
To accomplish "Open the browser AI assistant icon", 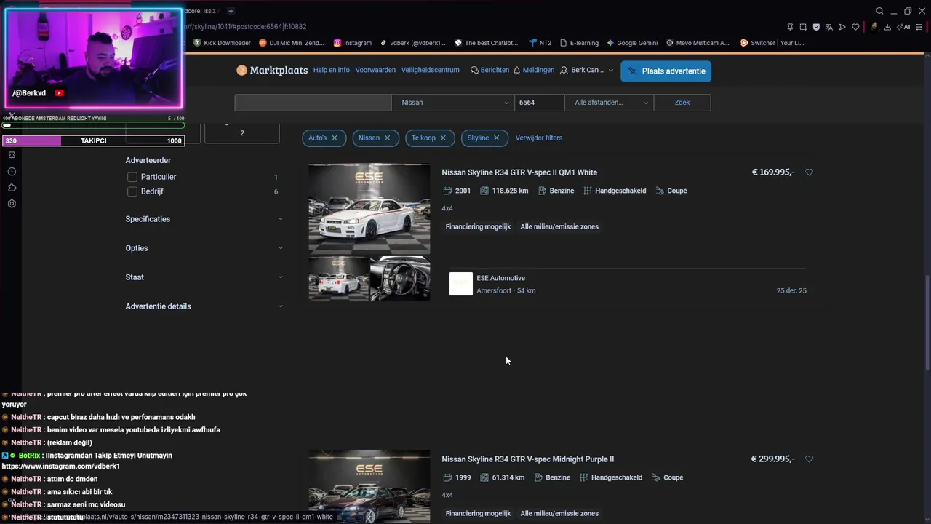I will 903,27.
